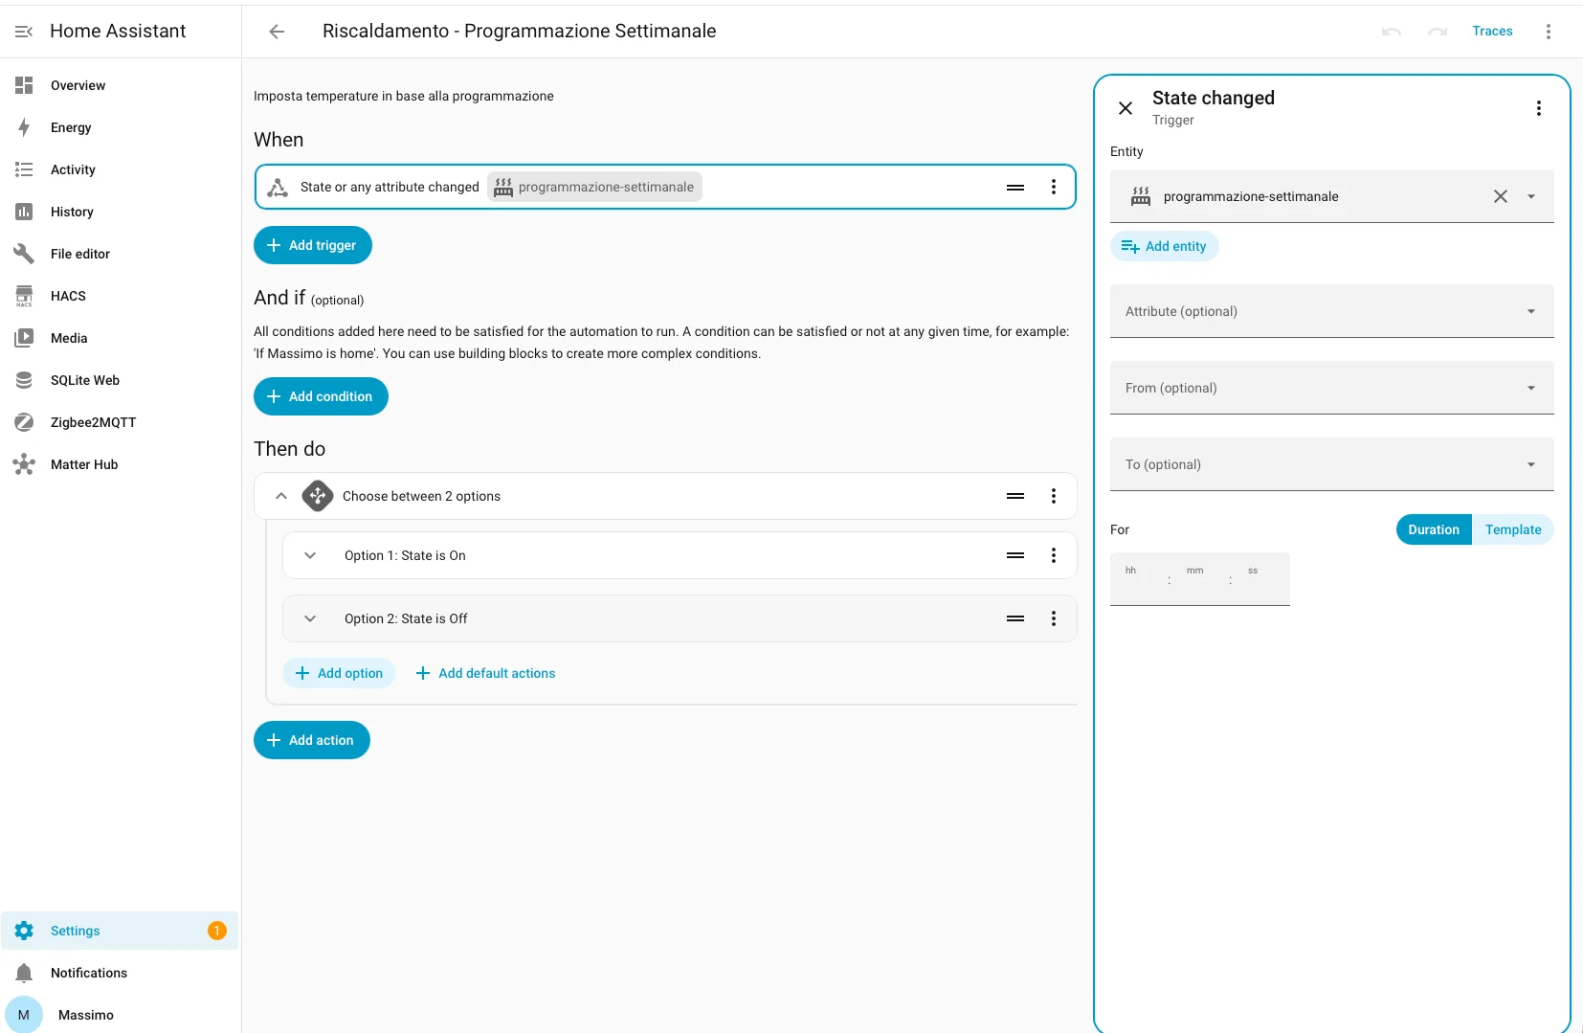The height and width of the screenshot is (1033, 1583).
Task: Open Matter Hub icon
Action: coord(24,464)
